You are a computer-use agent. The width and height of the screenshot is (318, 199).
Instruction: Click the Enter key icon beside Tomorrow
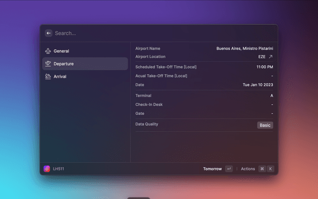coord(229,169)
